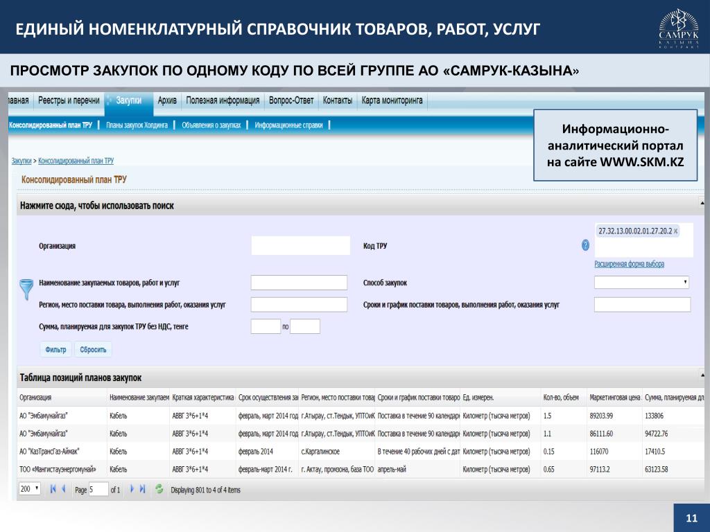Click the green refresh icon
The image size is (710, 532).
pyautogui.click(x=159, y=489)
